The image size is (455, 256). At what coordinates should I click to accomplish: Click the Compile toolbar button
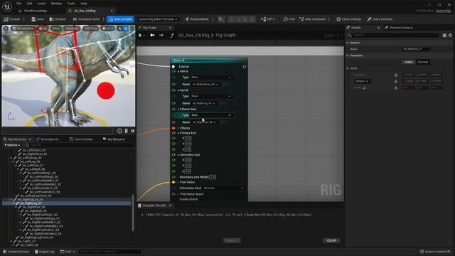coord(12,19)
